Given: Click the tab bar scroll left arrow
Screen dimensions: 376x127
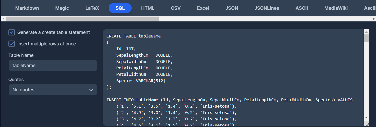Looking at the screenshot, I should (3, 19).
